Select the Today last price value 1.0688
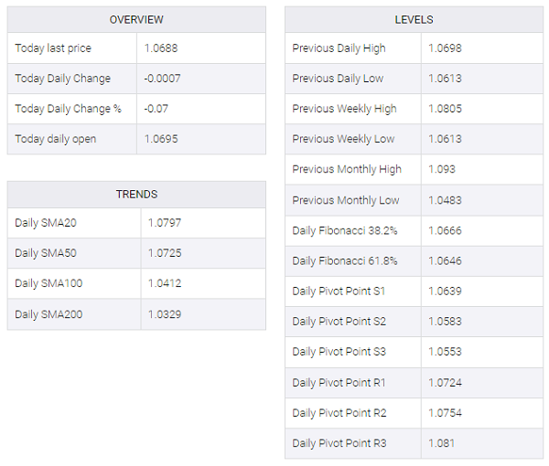Screen dimensions: 549x466 point(162,48)
